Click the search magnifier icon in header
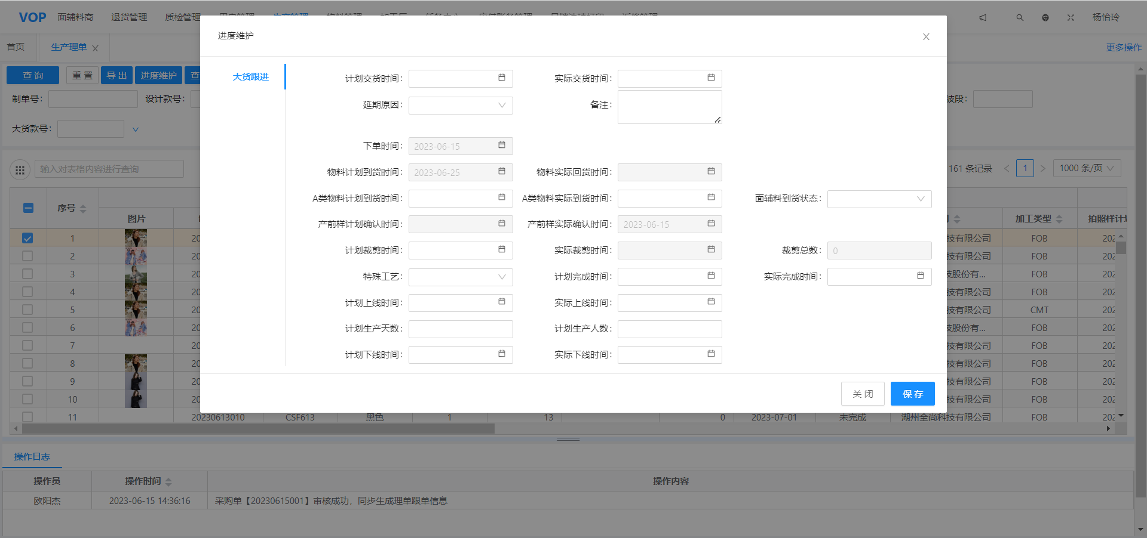The width and height of the screenshot is (1147, 538). (1020, 18)
